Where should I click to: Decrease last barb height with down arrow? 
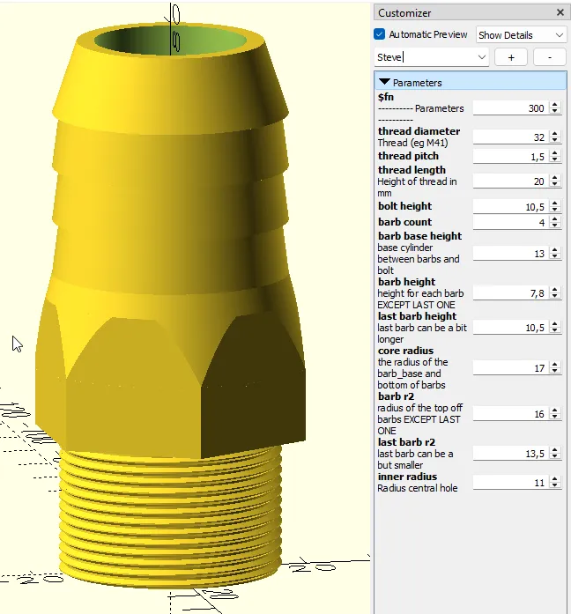click(554, 330)
